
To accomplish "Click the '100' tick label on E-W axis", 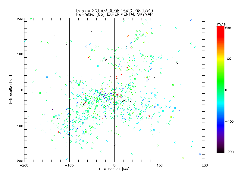I will coord(160,165).
